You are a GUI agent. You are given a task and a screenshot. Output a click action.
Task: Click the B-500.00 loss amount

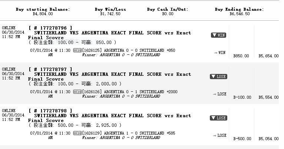click(242, 139)
